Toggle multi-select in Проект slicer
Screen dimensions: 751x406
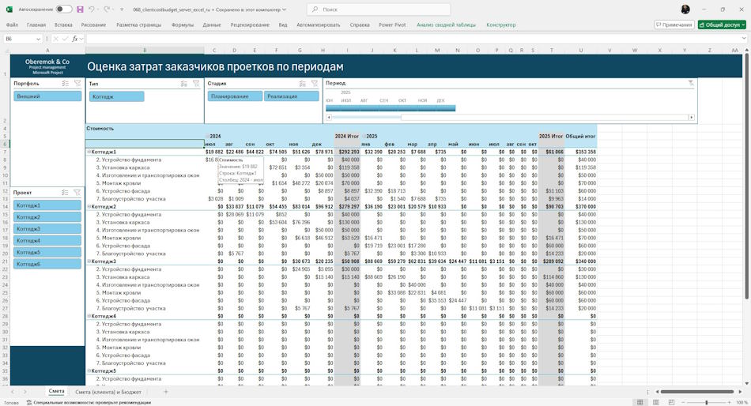point(65,193)
